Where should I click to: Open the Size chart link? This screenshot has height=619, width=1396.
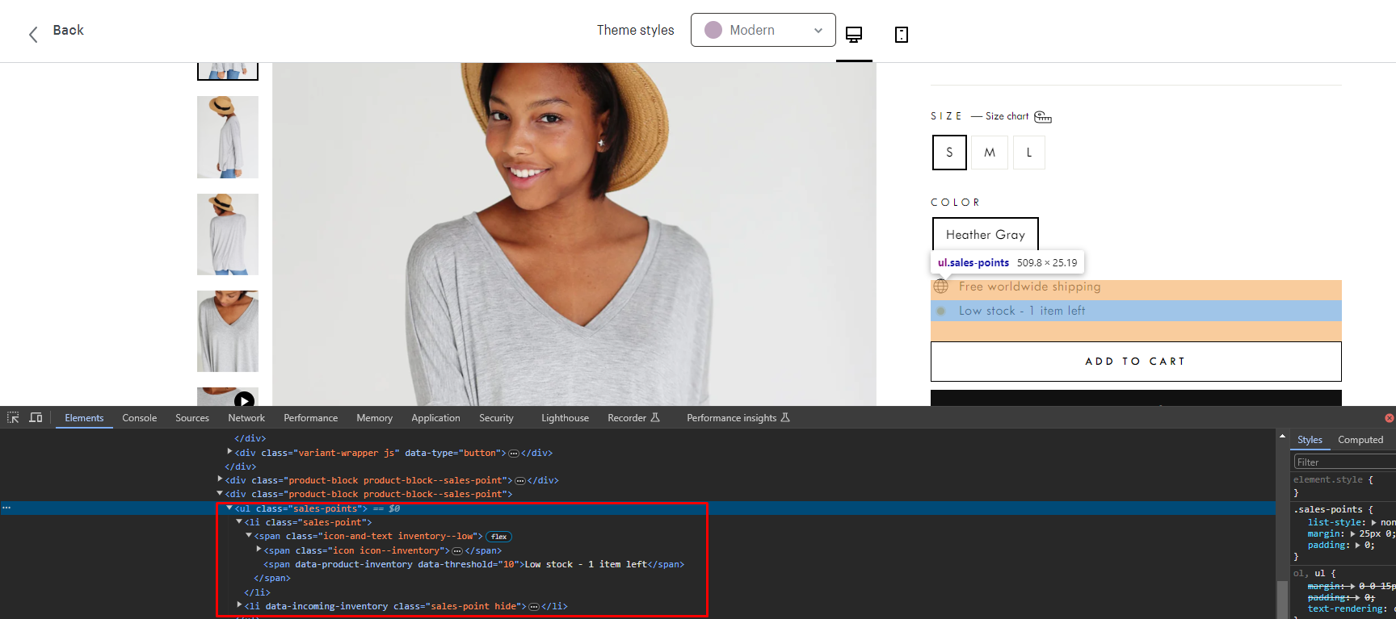click(1007, 116)
